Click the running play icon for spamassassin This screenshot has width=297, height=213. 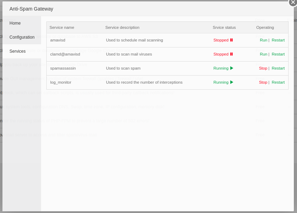232,68
